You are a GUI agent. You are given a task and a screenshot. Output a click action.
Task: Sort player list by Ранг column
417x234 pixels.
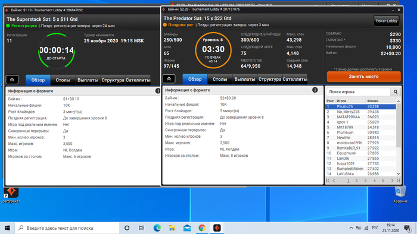(330, 101)
